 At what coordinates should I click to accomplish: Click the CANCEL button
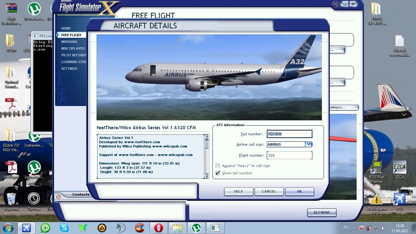pos(269,191)
